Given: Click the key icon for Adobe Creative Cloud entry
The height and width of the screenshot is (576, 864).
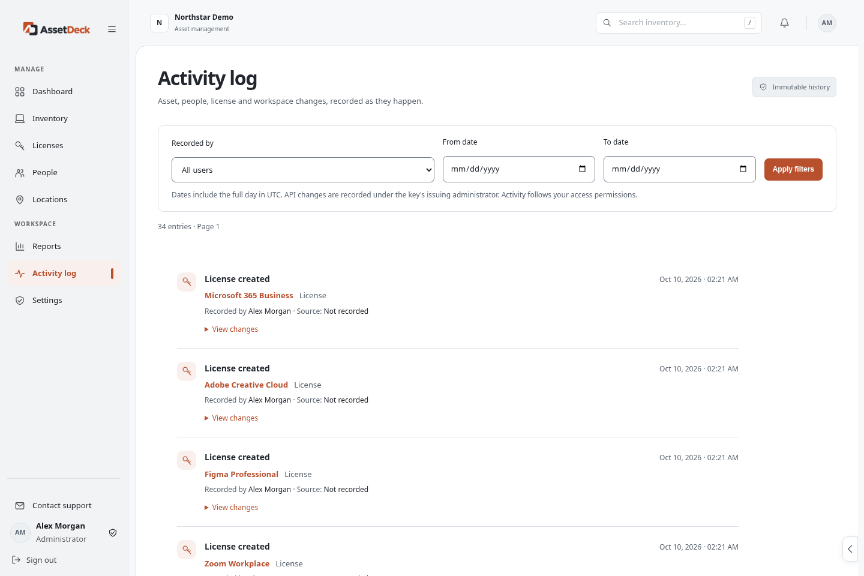Looking at the screenshot, I should click(x=187, y=371).
